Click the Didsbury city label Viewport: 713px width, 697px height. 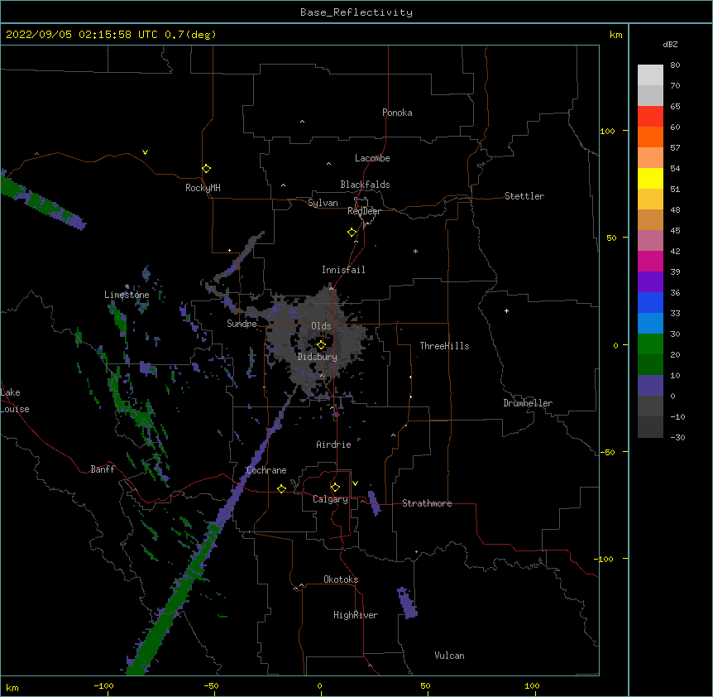pos(317,357)
